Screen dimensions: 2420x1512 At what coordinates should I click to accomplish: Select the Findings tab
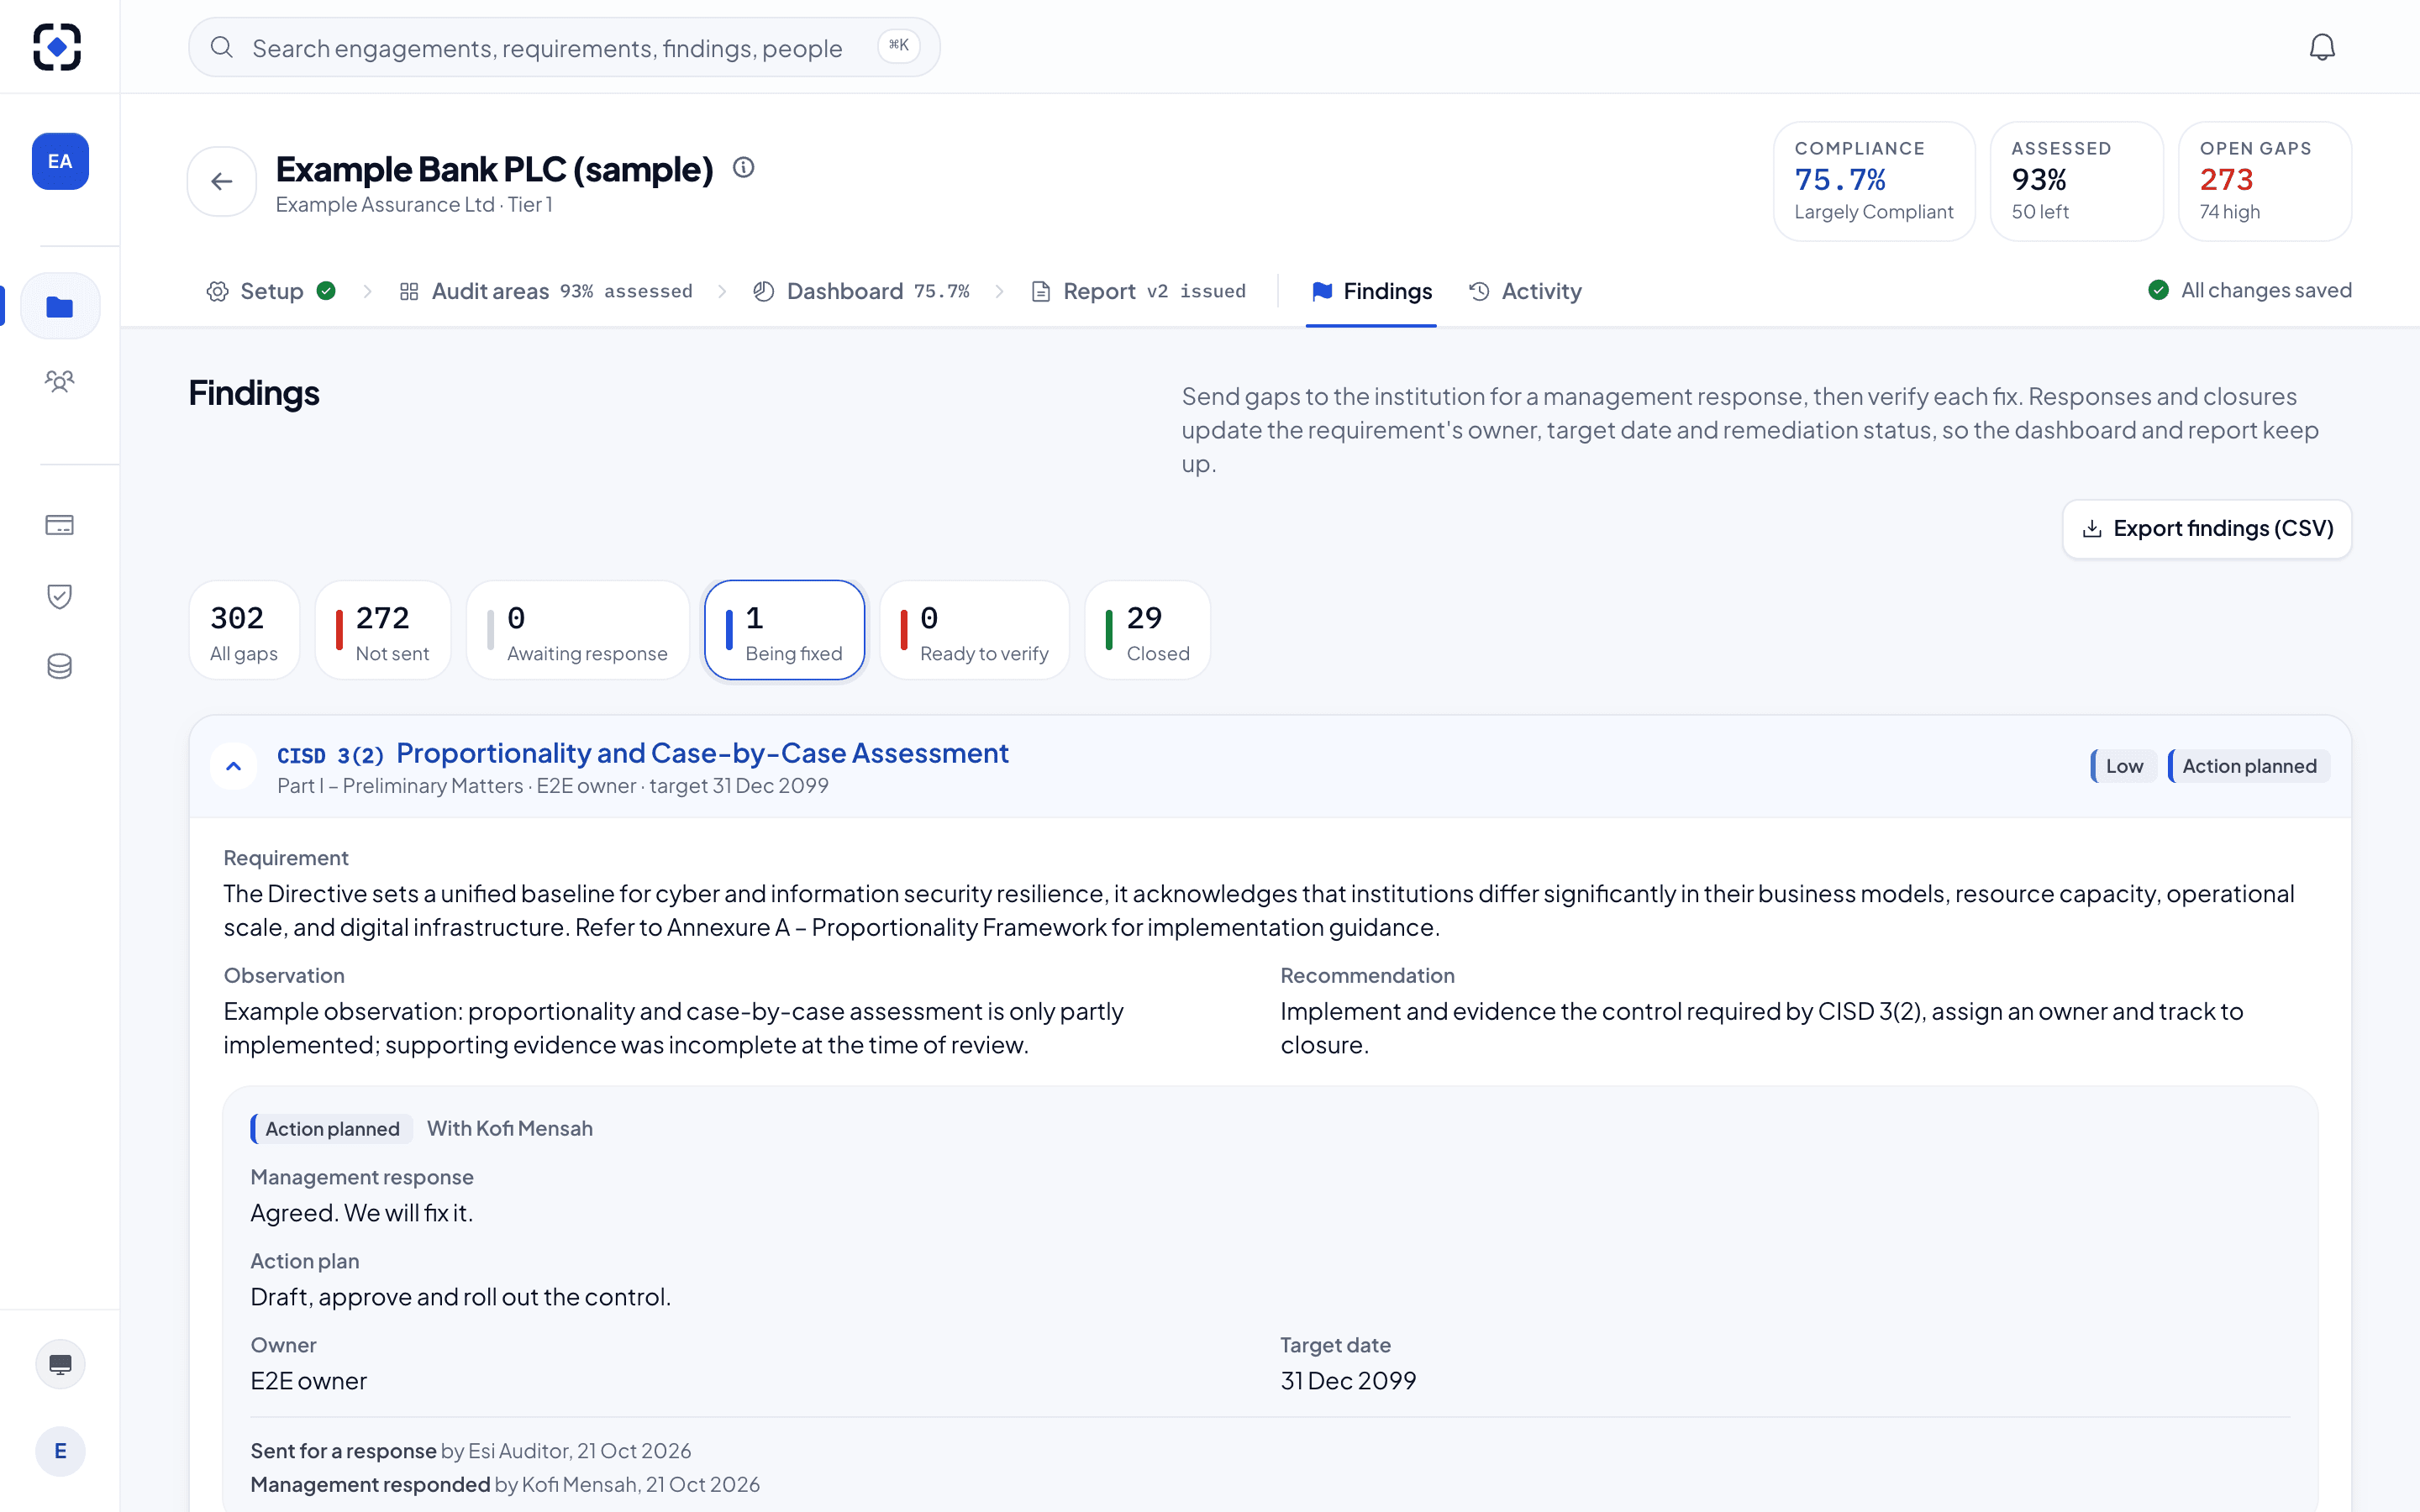click(x=1371, y=291)
